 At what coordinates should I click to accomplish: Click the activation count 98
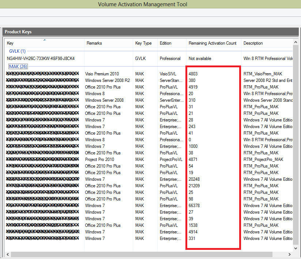[191, 199]
